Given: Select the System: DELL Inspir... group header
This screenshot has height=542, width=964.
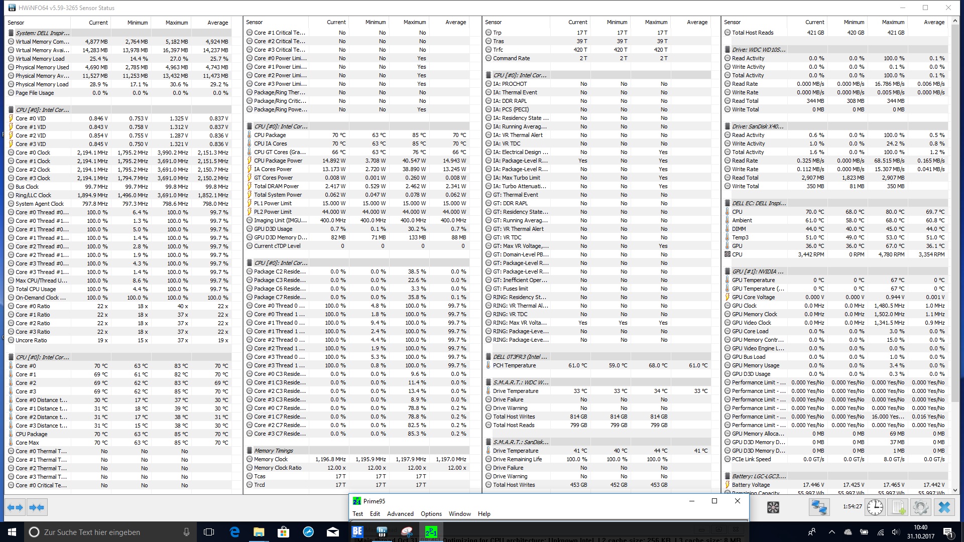Looking at the screenshot, I should tap(119, 33).
